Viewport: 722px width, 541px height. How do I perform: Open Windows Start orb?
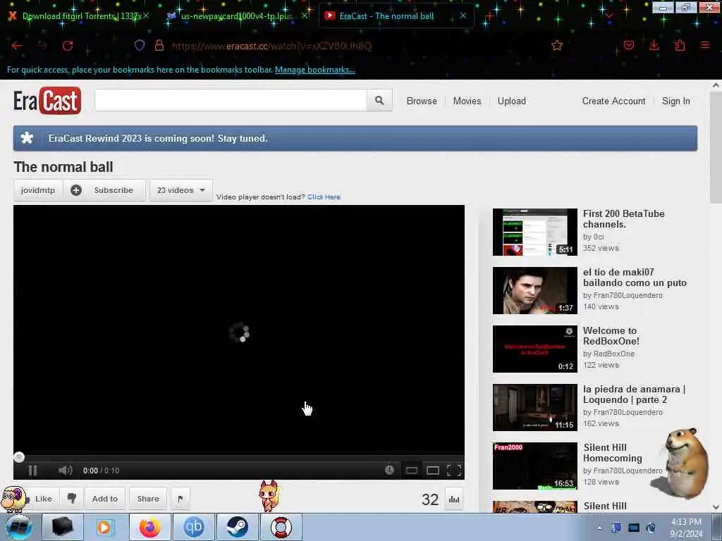[x=19, y=527]
